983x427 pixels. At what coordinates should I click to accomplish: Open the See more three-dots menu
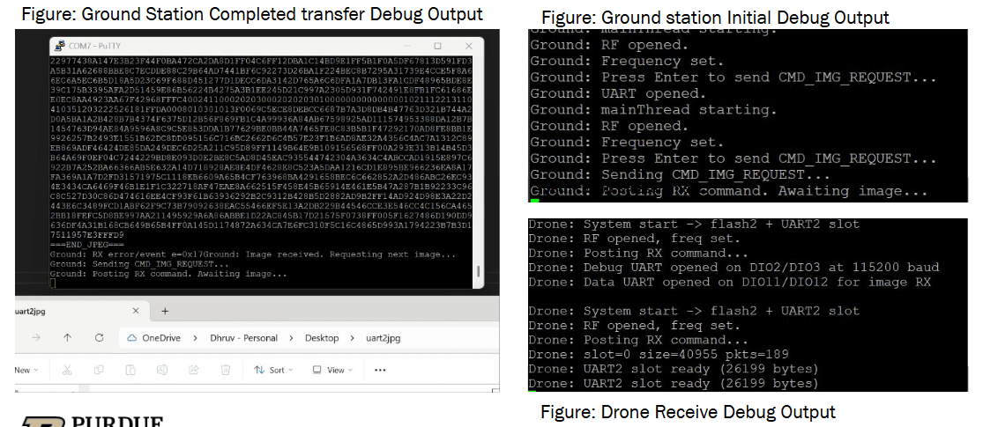coord(379,370)
